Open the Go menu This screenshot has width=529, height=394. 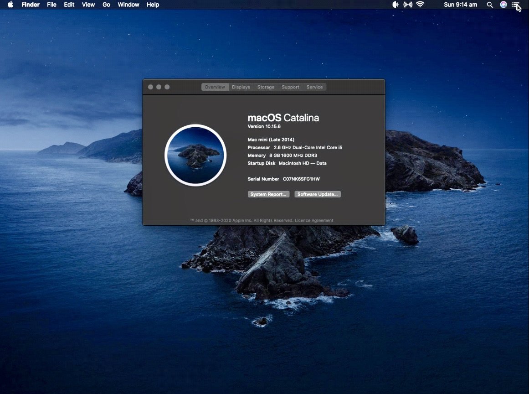point(106,5)
